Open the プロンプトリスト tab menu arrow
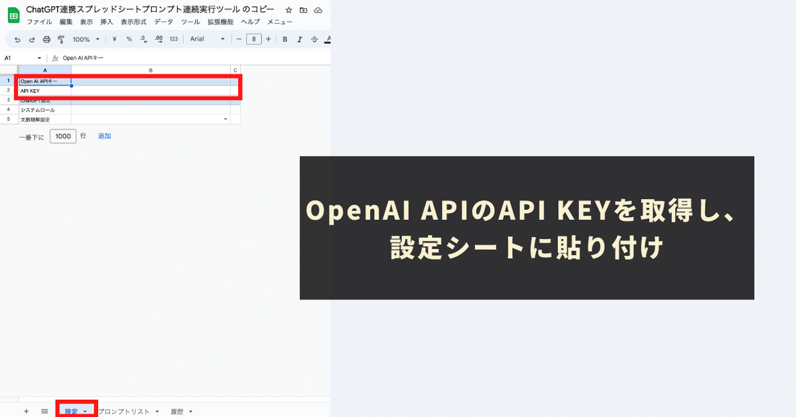 click(x=157, y=412)
